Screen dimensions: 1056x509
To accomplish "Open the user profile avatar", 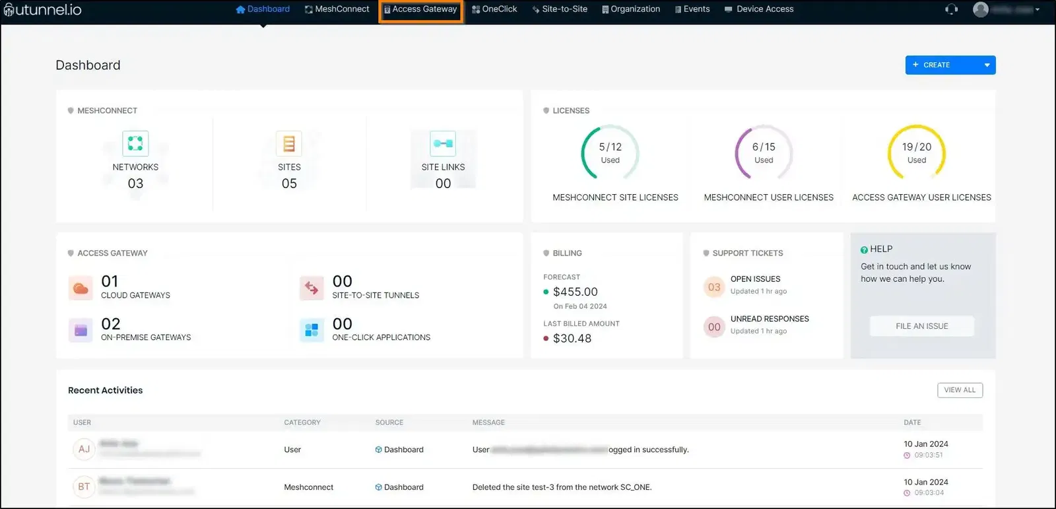I will click(x=981, y=9).
